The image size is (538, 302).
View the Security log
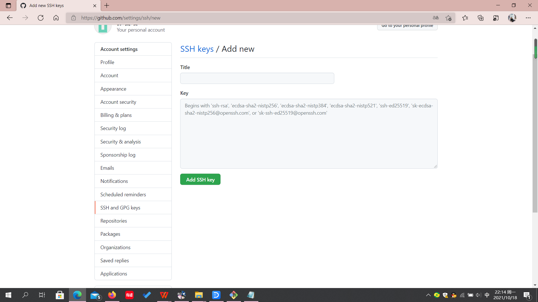coord(133,128)
